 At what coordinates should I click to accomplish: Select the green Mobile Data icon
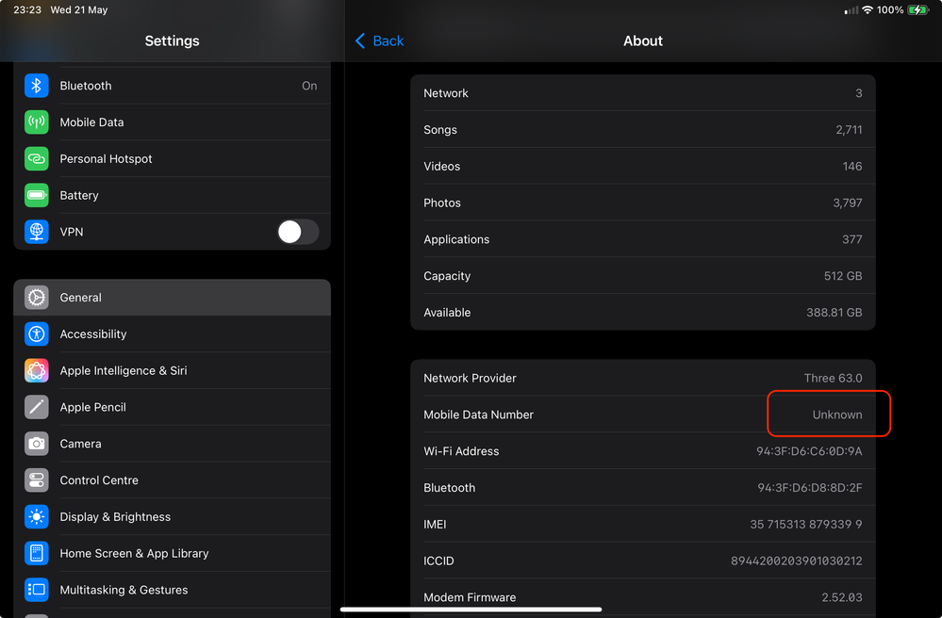pos(36,122)
